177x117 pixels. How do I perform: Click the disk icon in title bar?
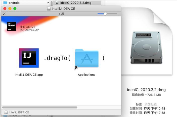pos(49,9)
